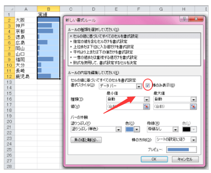211x173 pixels.
Task: Select rule type 上位または下位に入る値だけを書式設定
Action: [x=135, y=47]
